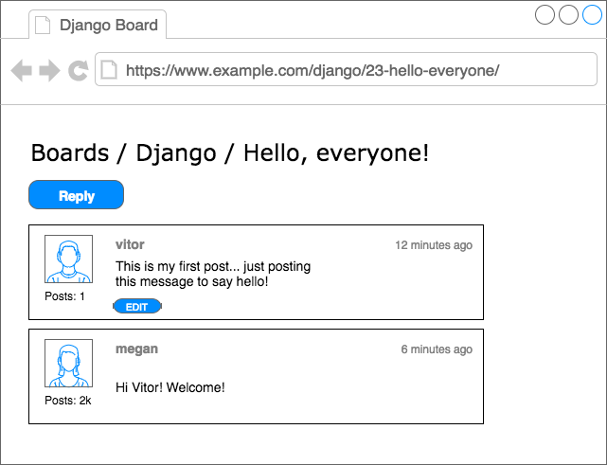Click the 12 minutes ago timestamp

[433, 246]
